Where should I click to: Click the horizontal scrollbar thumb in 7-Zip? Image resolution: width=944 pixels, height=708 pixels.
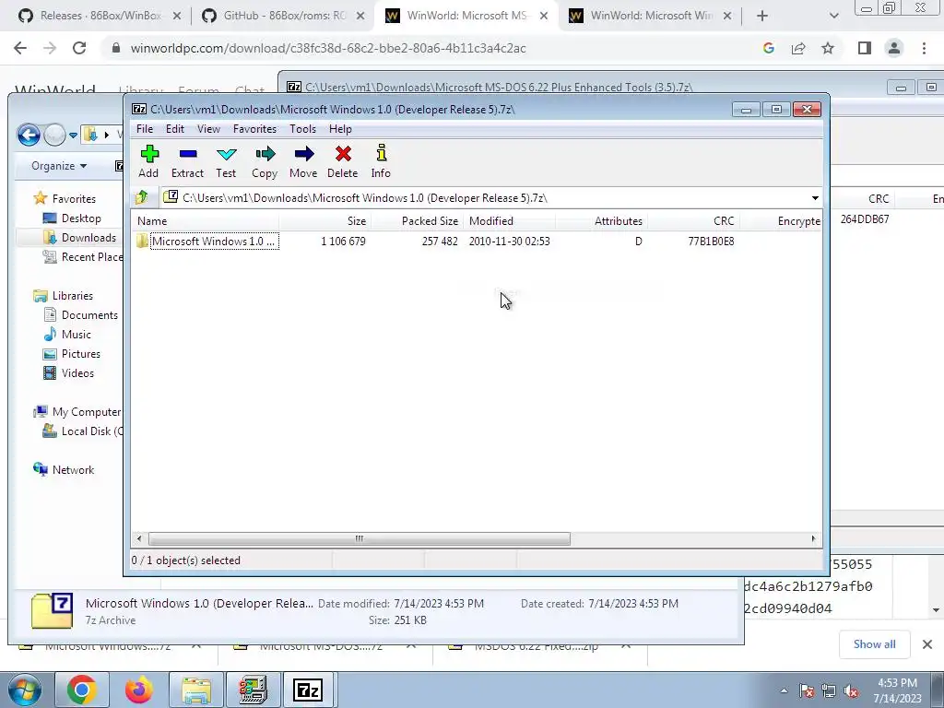pos(360,538)
